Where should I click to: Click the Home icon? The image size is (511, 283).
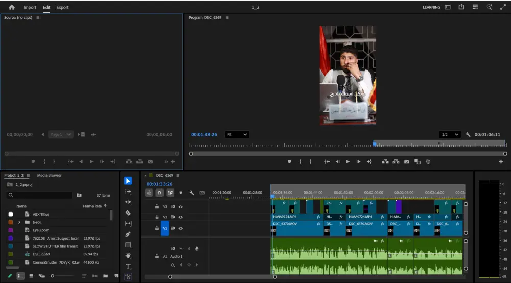point(12,7)
